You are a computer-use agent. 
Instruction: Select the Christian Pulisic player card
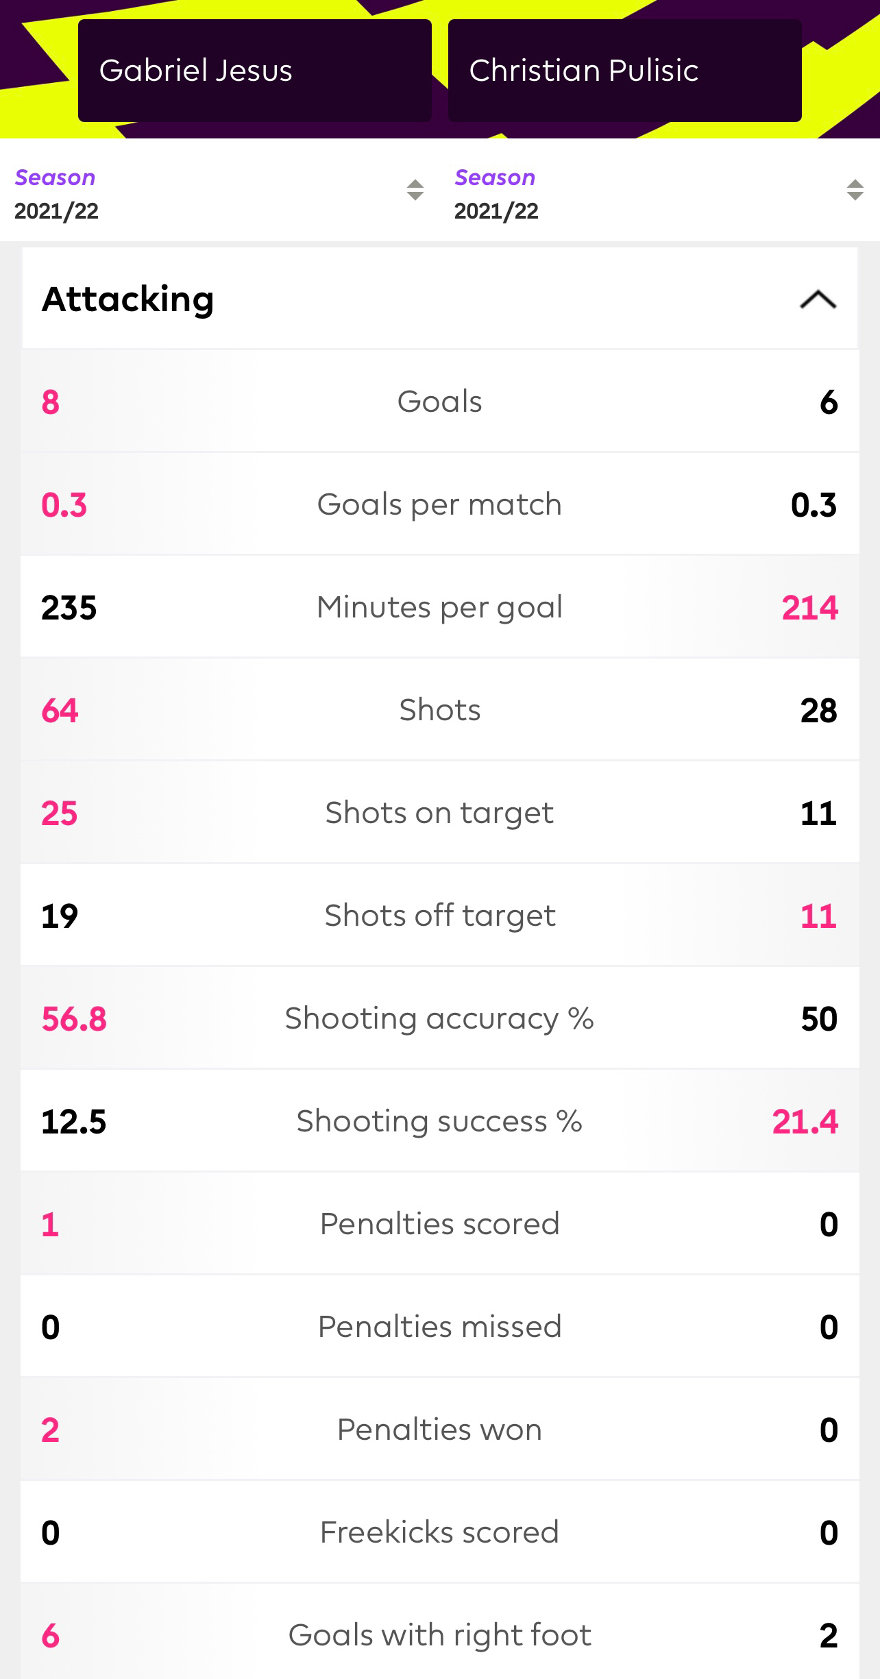pos(625,71)
